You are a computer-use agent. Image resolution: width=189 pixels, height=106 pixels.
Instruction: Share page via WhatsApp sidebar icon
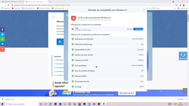2,39
